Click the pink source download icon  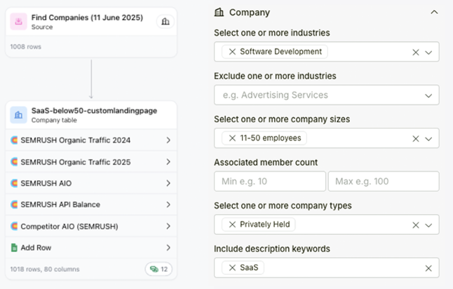coord(19,22)
